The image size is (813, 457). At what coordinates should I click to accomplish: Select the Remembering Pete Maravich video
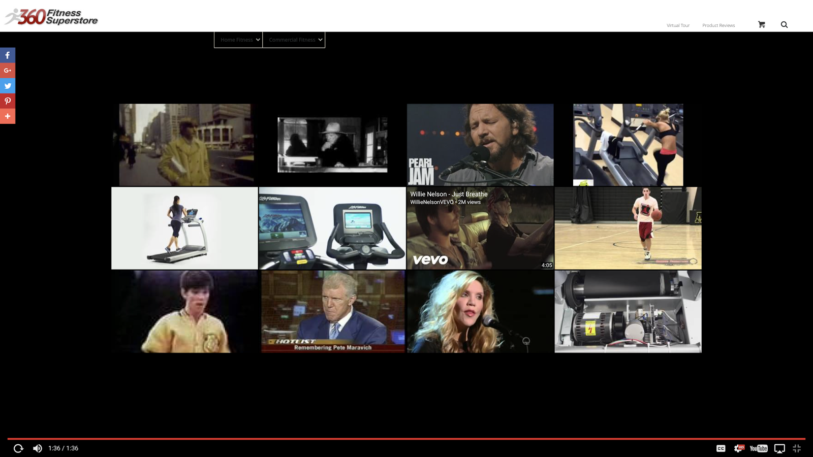point(333,311)
